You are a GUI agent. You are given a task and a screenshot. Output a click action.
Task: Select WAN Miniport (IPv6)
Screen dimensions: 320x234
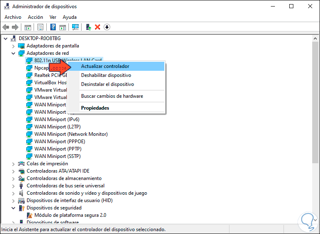(x=57, y=119)
